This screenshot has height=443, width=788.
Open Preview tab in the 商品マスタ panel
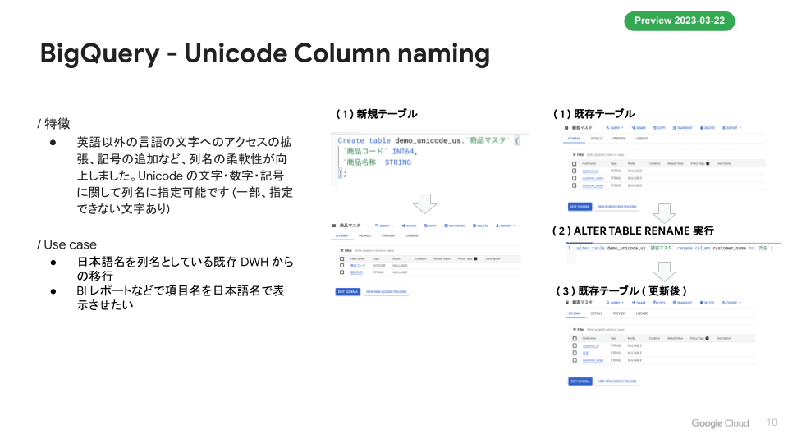pyautogui.click(x=388, y=235)
